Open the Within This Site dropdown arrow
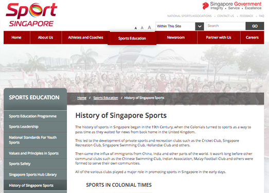The height and width of the screenshot is (193, 269). (200, 26)
